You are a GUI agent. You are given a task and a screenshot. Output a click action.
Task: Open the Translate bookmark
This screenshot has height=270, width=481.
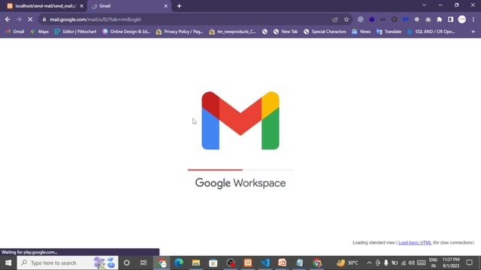tap(389, 31)
